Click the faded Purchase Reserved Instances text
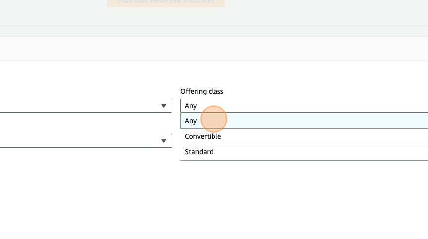 166,2
